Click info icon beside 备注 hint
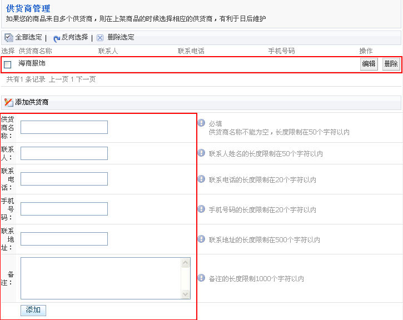Image resolution: width=403 pixels, height=320 pixels. coord(201,278)
